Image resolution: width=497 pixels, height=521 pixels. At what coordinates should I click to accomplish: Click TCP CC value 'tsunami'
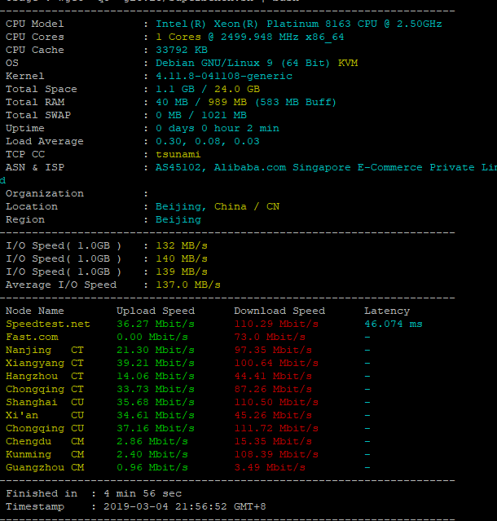(x=178, y=154)
